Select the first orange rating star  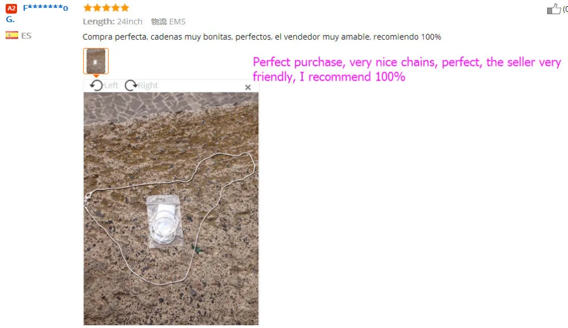87,7
